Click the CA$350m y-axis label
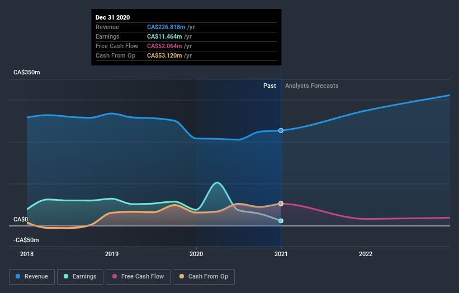 27,72
